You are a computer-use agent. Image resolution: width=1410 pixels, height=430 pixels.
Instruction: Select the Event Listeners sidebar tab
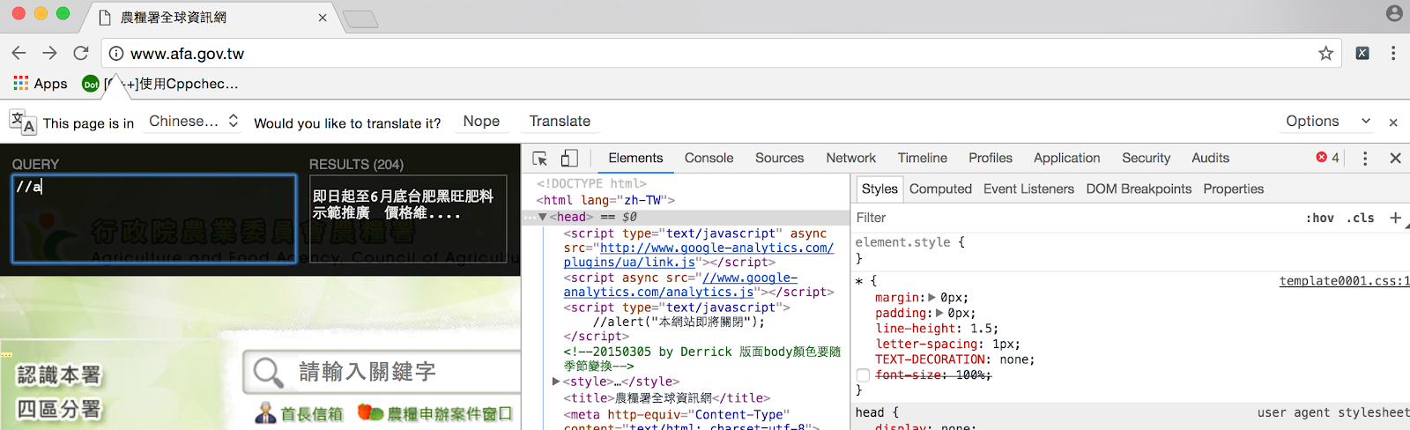point(1028,189)
